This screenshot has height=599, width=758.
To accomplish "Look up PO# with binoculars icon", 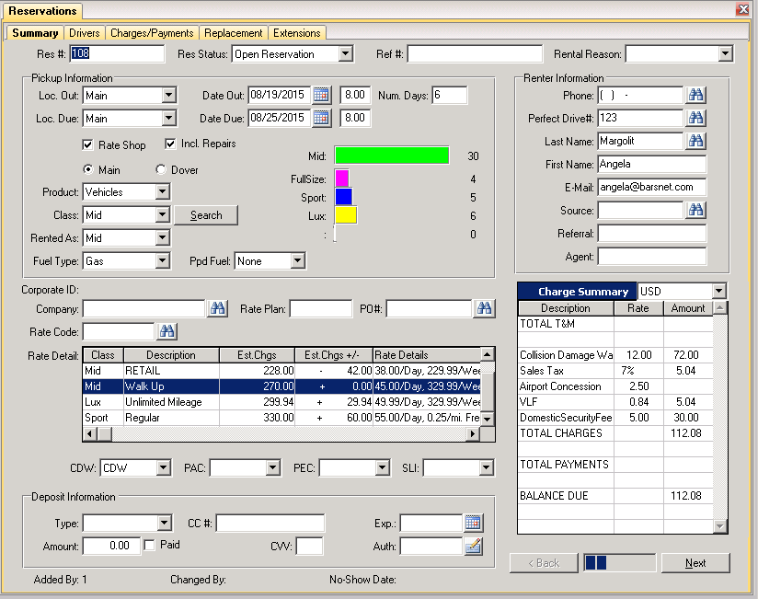I will (x=484, y=308).
